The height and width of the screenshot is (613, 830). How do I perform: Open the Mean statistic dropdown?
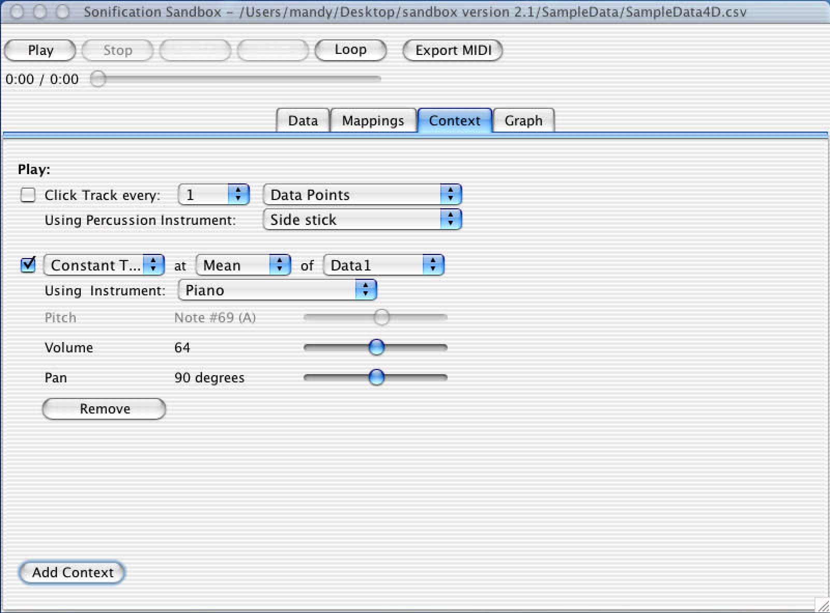tap(243, 265)
